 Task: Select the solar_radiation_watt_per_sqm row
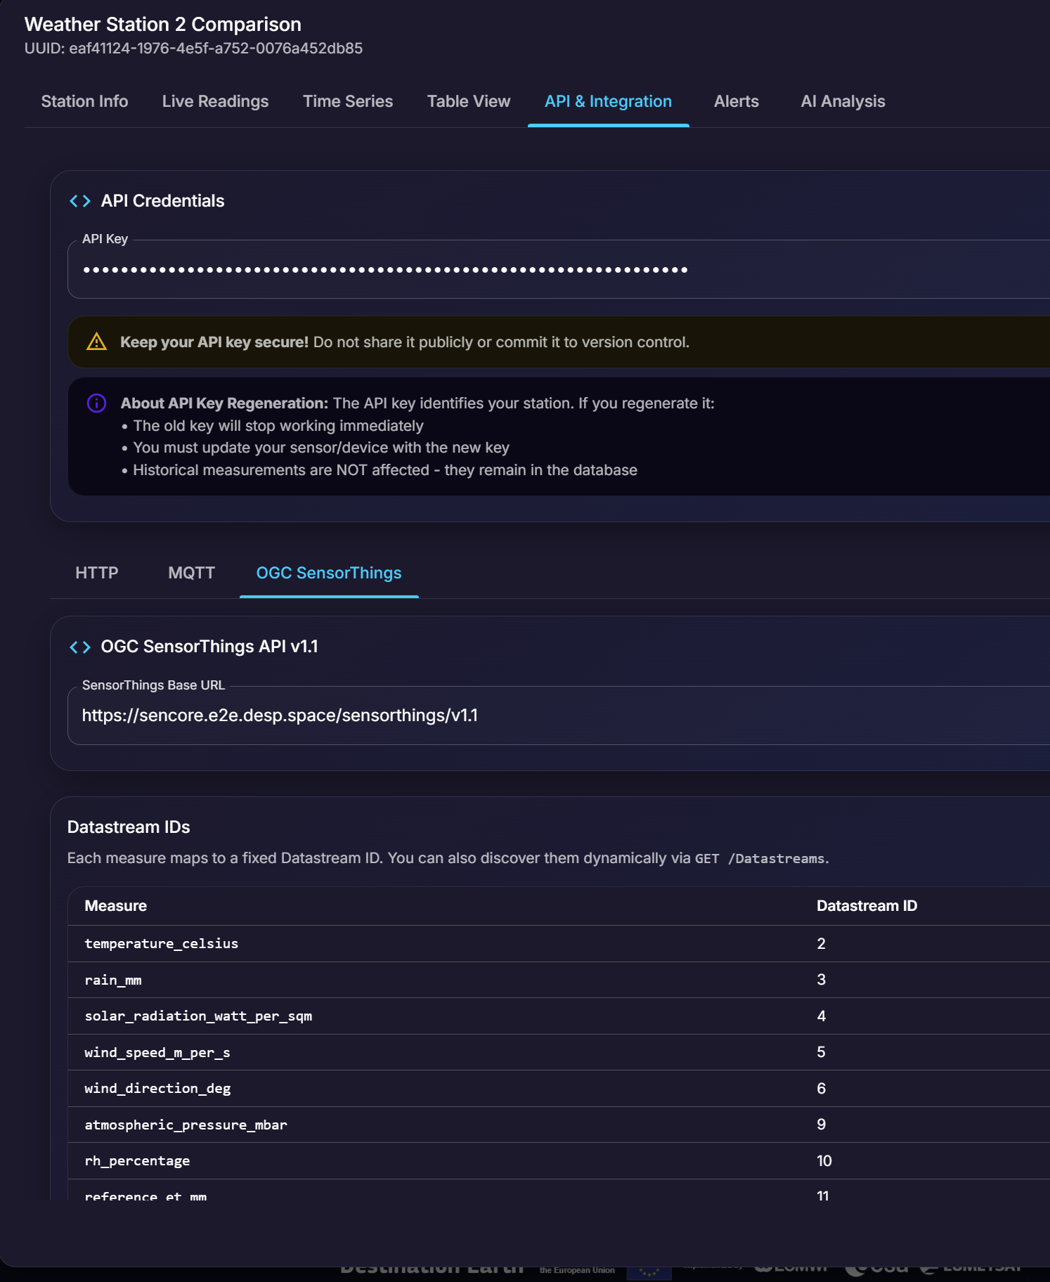(559, 1016)
